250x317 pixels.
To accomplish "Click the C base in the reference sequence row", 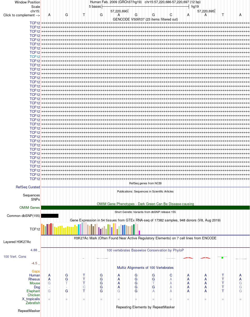I will [x=171, y=15].
